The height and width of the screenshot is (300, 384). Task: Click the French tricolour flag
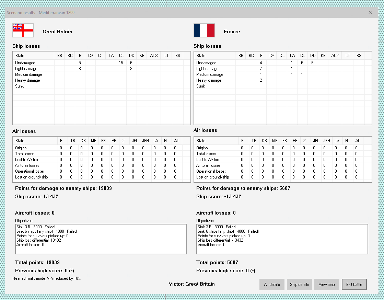(x=204, y=30)
